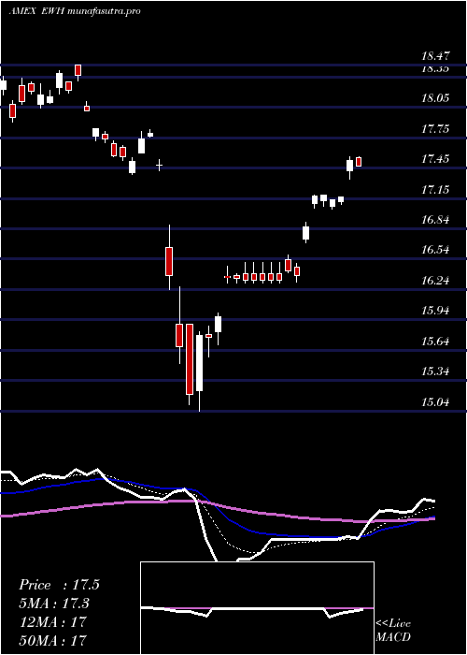Click the 15.64 price axis label
Screen dimensions: 467x655
(435, 342)
